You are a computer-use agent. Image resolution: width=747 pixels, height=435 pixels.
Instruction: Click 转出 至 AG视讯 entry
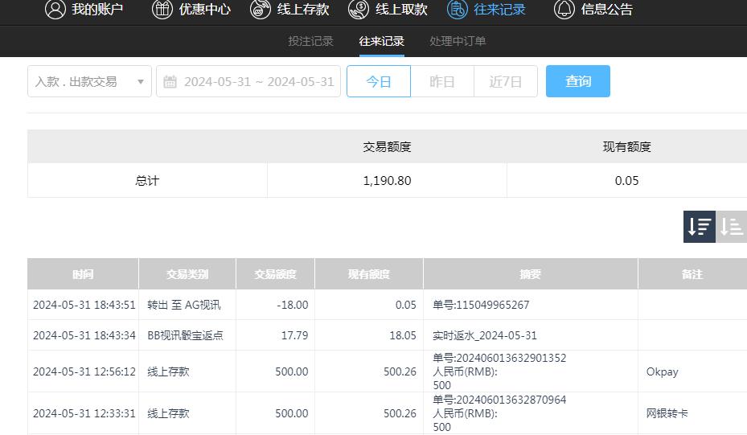[184, 305]
